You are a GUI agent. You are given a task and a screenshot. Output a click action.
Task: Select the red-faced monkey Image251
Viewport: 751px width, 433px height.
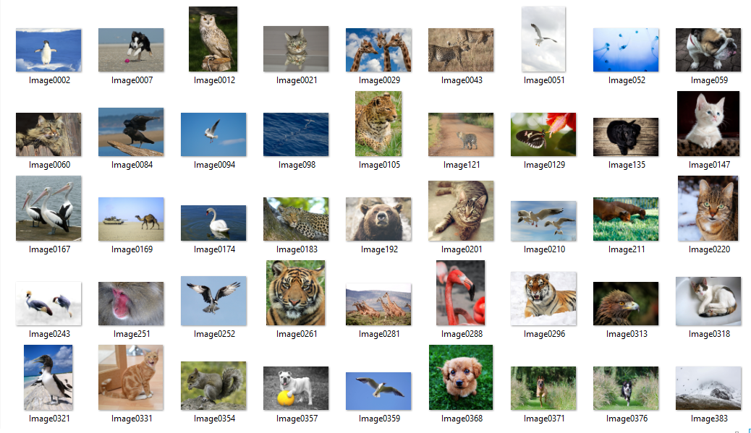(x=131, y=304)
